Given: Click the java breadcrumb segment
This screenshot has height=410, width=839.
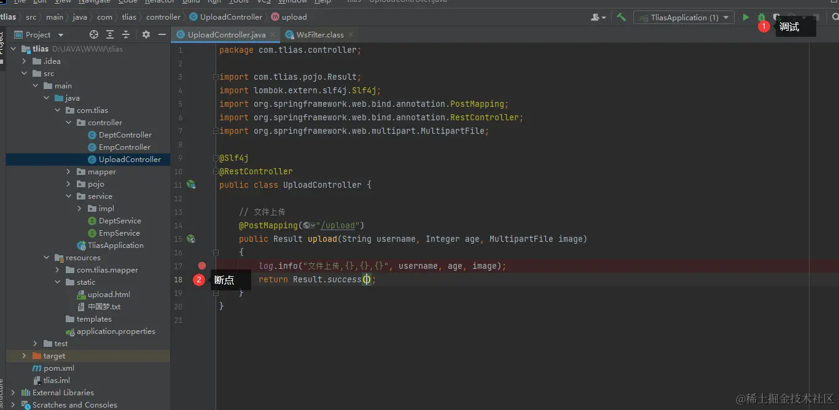Looking at the screenshot, I should tap(80, 17).
